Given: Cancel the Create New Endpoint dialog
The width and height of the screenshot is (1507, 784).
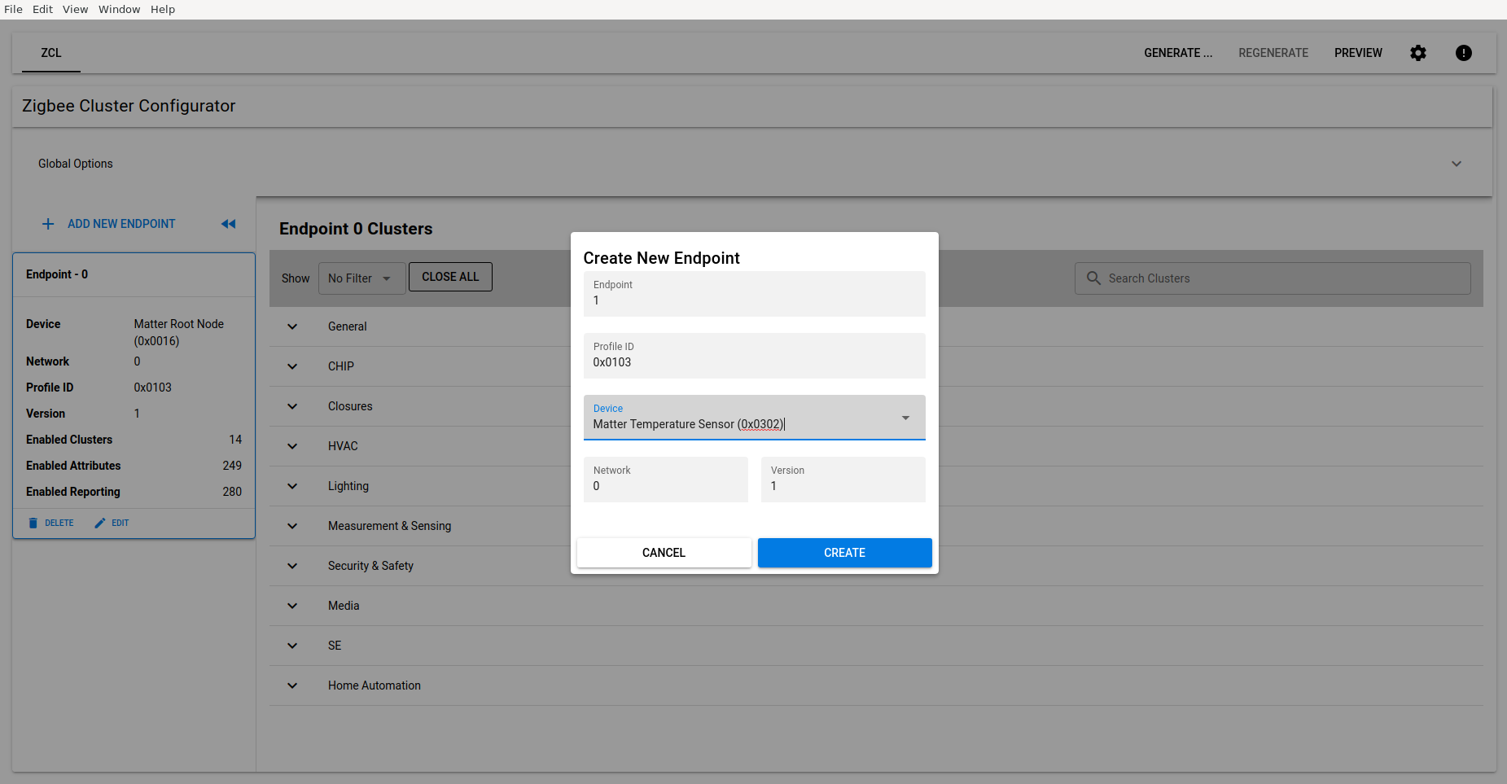Looking at the screenshot, I should [664, 553].
